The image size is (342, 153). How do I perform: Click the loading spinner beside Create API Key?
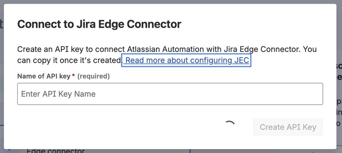point(230,127)
